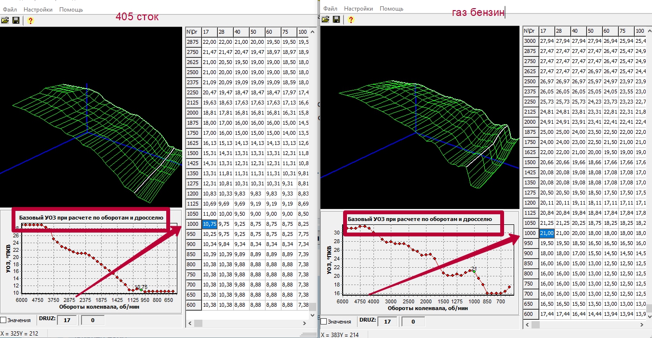Select cell 24,91 in right table row 2000 column 17
Image resolution: width=652 pixels, height=338 pixels.
pos(547,122)
